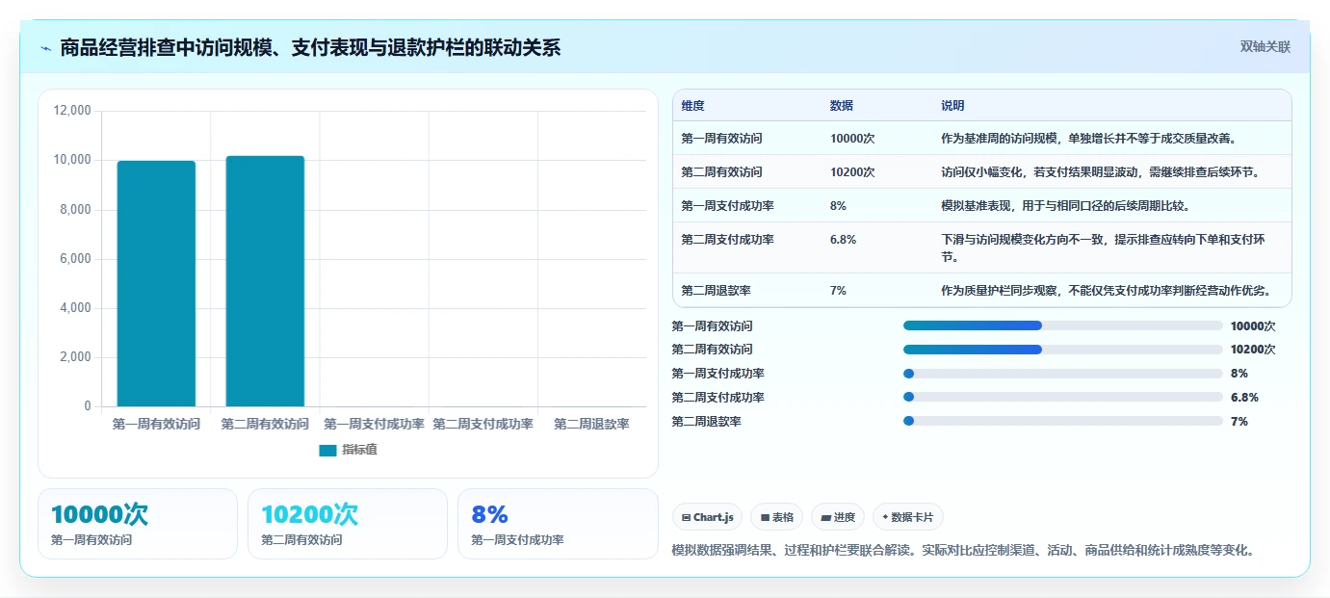Viewport: 1330px width, 598px height.
Task: Open the 10200次 第二周有效访问 card
Action: tap(348, 524)
